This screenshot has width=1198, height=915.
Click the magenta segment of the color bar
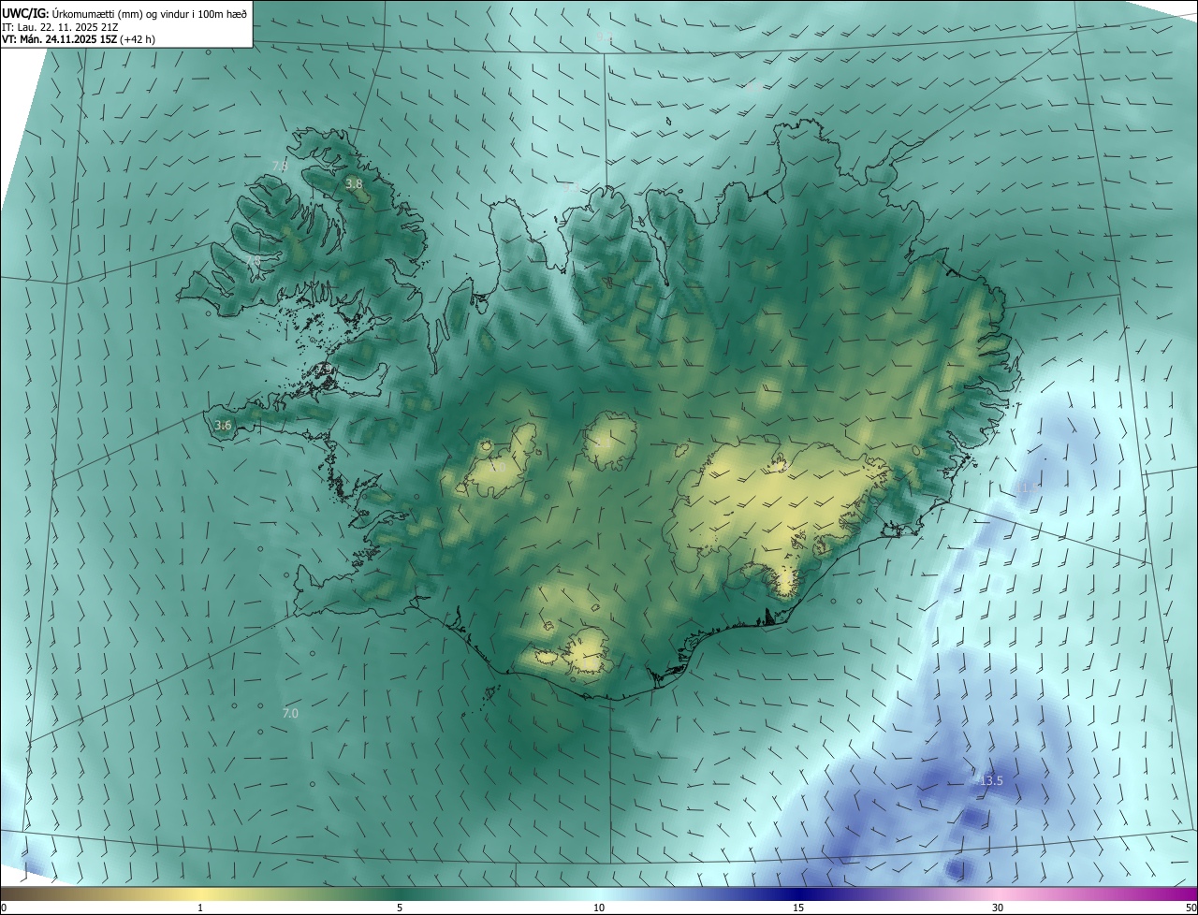[1161, 893]
